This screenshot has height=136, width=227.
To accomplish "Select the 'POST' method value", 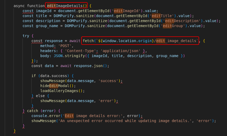I will [63, 46].
